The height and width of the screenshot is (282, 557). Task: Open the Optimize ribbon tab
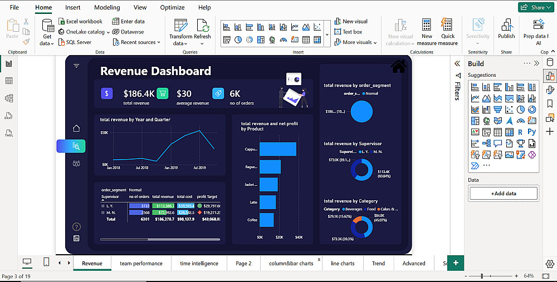(172, 7)
